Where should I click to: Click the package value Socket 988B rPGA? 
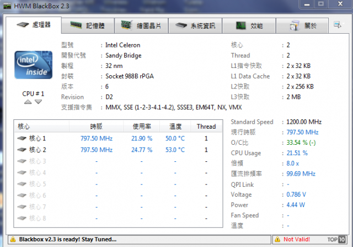130,76
